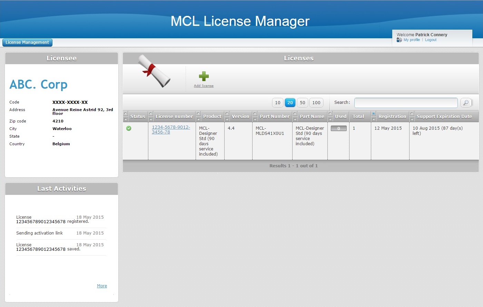Click the ABC. Corp licensee name

(38, 85)
